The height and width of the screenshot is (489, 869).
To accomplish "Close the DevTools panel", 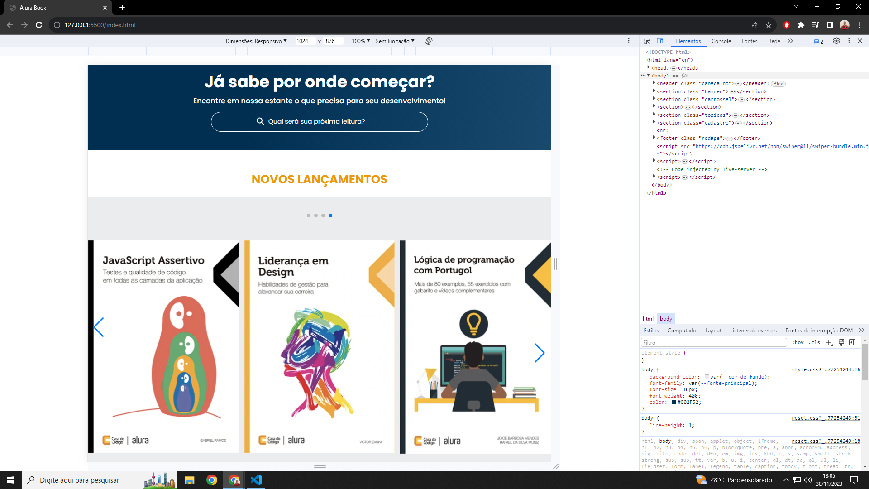I will (860, 41).
